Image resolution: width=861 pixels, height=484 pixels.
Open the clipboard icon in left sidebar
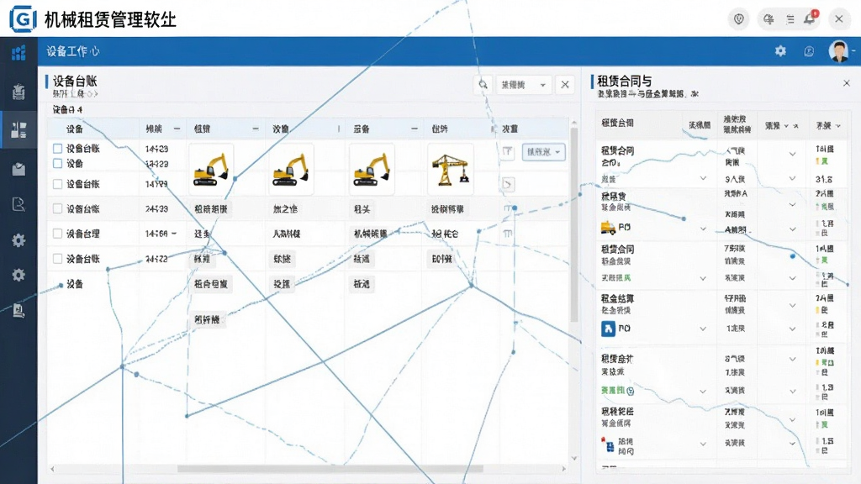pos(18,91)
